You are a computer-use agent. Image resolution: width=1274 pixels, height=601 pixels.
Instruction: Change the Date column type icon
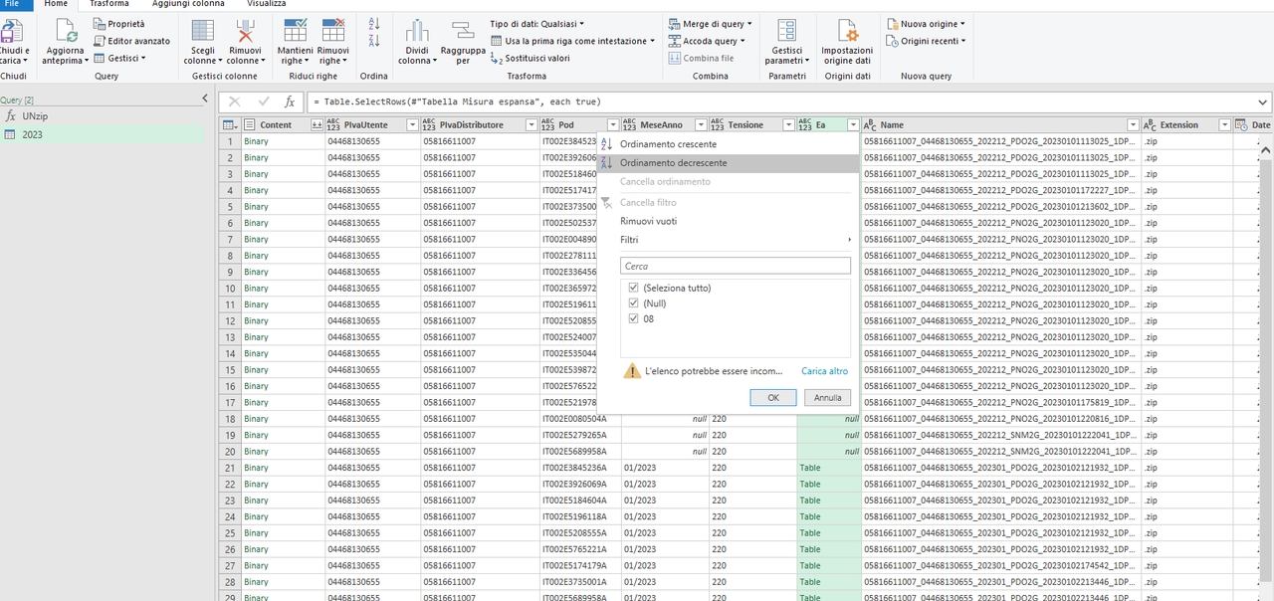coord(1240,125)
